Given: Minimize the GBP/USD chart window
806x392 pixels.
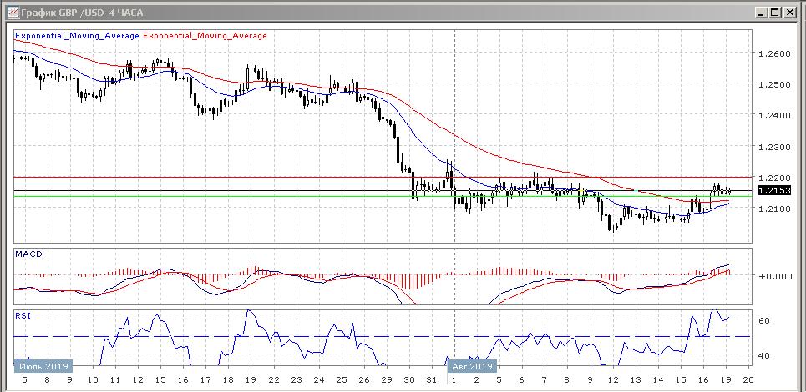Looking at the screenshot, I should (x=762, y=13).
